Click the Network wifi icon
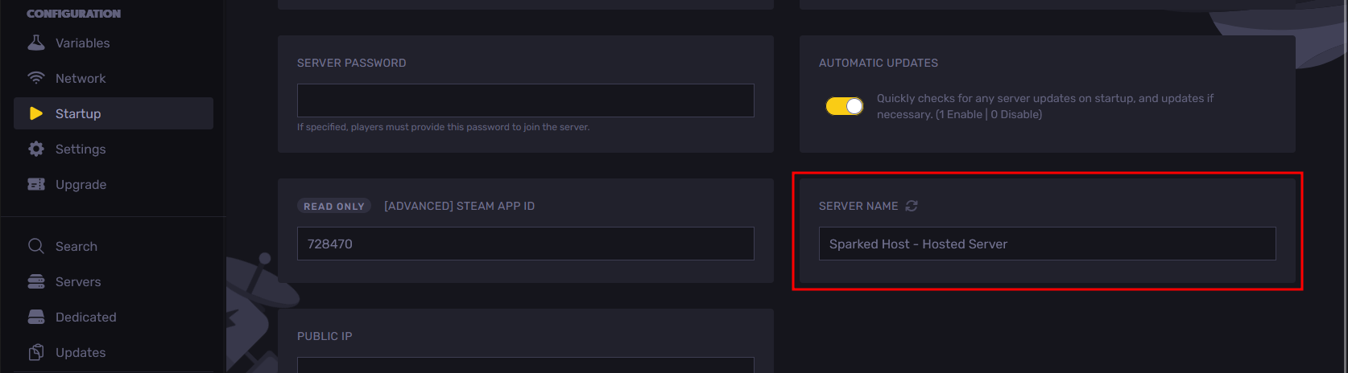 (x=36, y=78)
